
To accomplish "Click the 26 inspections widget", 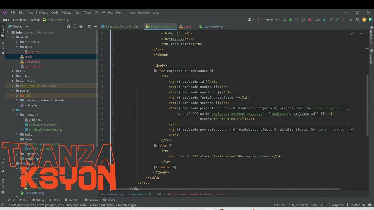I will 354,33.
